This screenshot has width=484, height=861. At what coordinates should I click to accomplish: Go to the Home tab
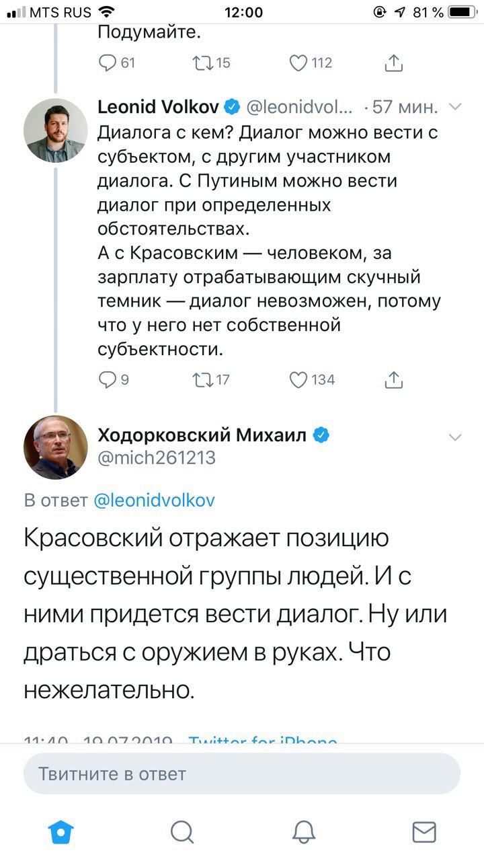[x=61, y=832]
